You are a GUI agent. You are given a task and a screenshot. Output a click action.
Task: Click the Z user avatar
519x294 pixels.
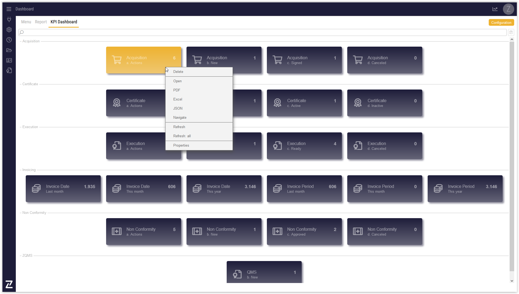coord(508,9)
